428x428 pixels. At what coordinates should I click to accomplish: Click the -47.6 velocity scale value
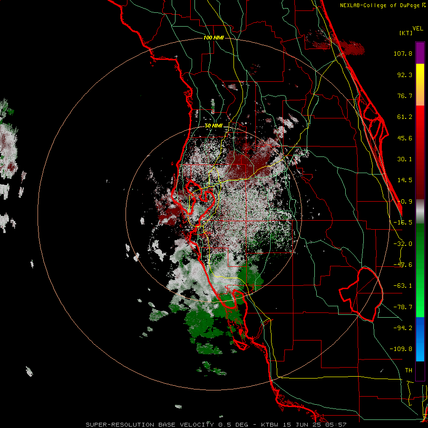[x=403, y=265]
